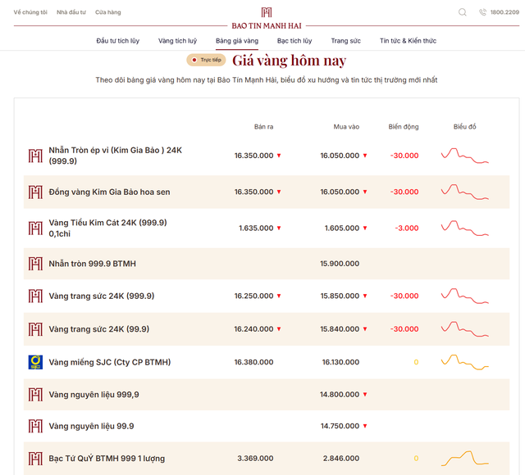This screenshot has height=475, width=525.
Task: Select Nhẫn Tròn ép vỉ (Kim Gia Bảo) name
Action: tap(116, 156)
